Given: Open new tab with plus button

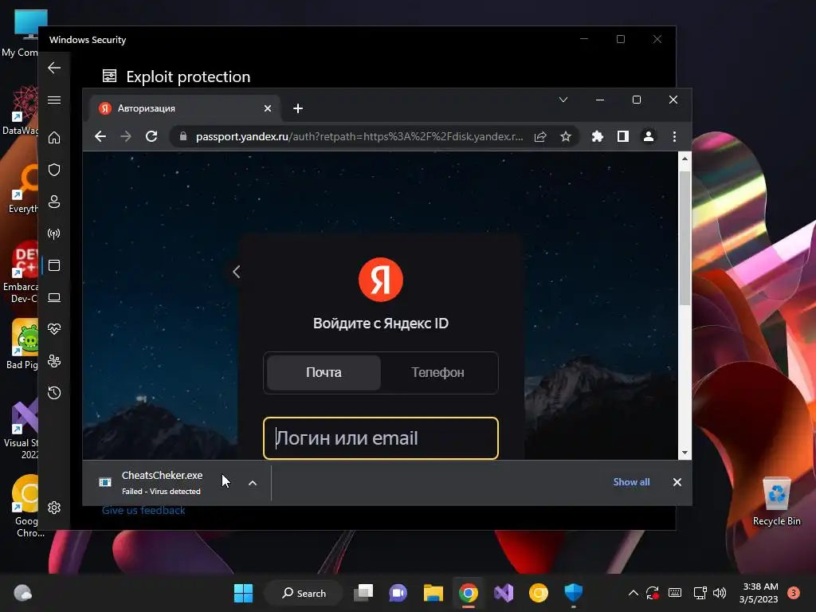Looking at the screenshot, I should [x=298, y=108].
